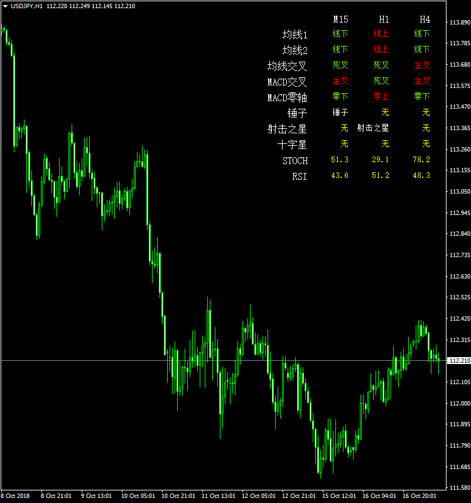Click the red 零上 in MACD零轴 row
471x503 pixels.
[381, 96]
